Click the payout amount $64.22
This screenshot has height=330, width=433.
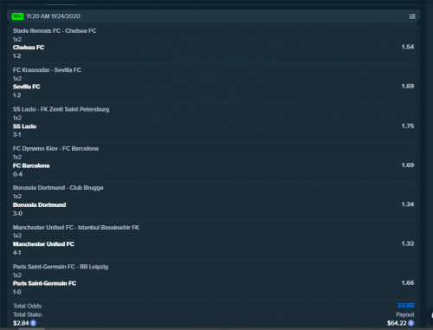pyautogui.click(x=397, y=323)
